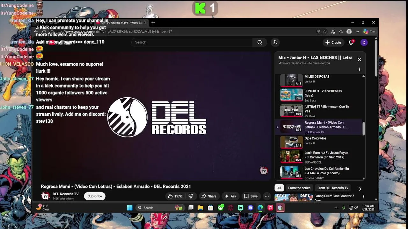Open DEL Records TV channel name link
This screenshot has height=229, width=408.
click(x=66, y=194)
